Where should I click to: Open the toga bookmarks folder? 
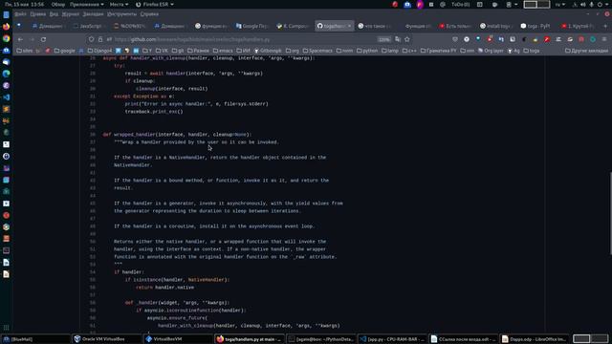click(x=532, y=51)
